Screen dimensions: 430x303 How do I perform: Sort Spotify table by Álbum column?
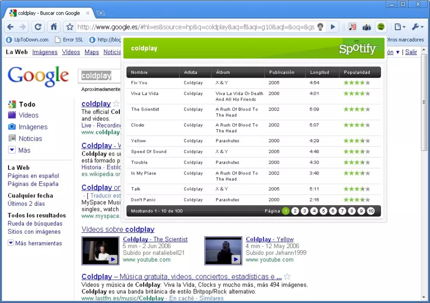coord(238,72)
